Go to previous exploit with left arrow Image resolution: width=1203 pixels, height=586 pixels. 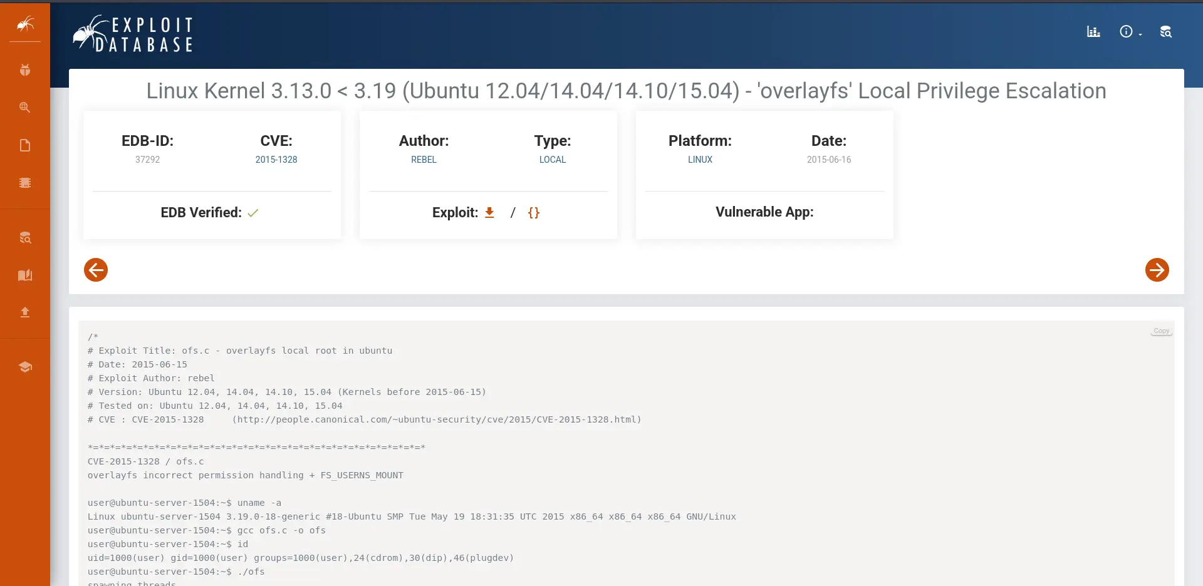96,270
